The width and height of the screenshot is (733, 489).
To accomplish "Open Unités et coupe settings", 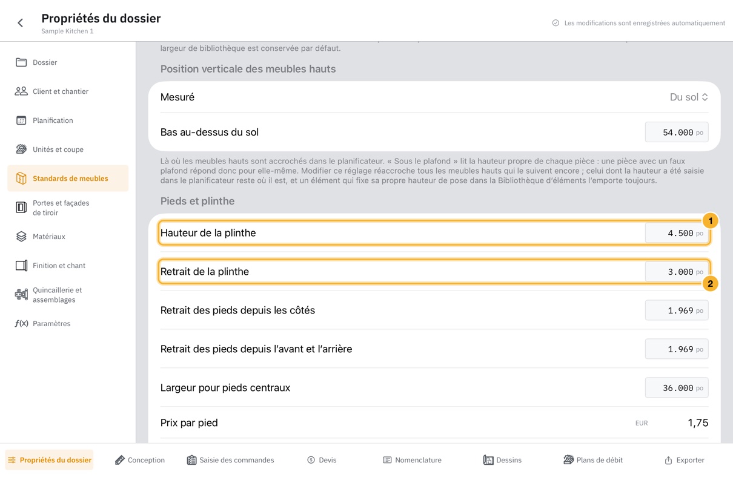I will coord(68,149).
